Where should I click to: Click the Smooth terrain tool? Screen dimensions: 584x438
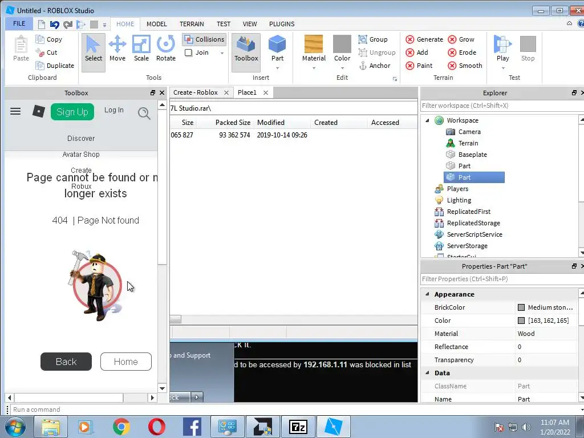pos(465,66)
